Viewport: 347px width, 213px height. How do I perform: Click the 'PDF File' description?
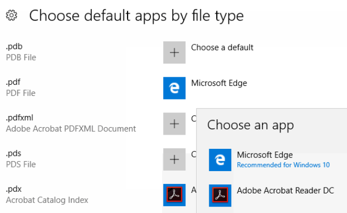coord(21,93)
